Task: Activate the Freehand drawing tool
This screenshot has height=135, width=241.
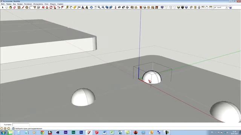Action: coord(38,7)
